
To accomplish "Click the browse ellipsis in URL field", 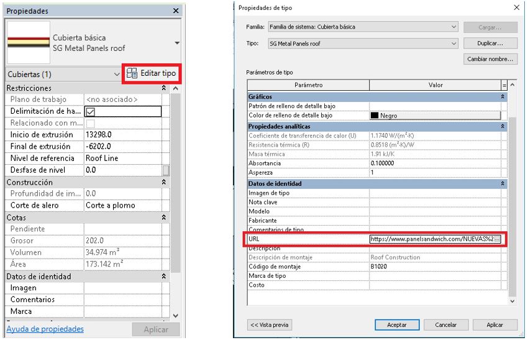I will tap(496, 239).
